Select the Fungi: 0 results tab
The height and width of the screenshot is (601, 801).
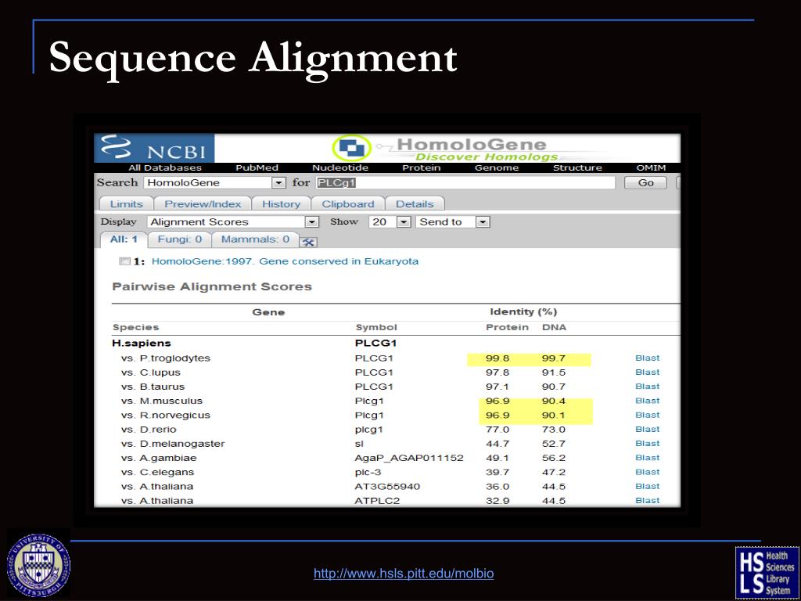(x=179, y=239)
